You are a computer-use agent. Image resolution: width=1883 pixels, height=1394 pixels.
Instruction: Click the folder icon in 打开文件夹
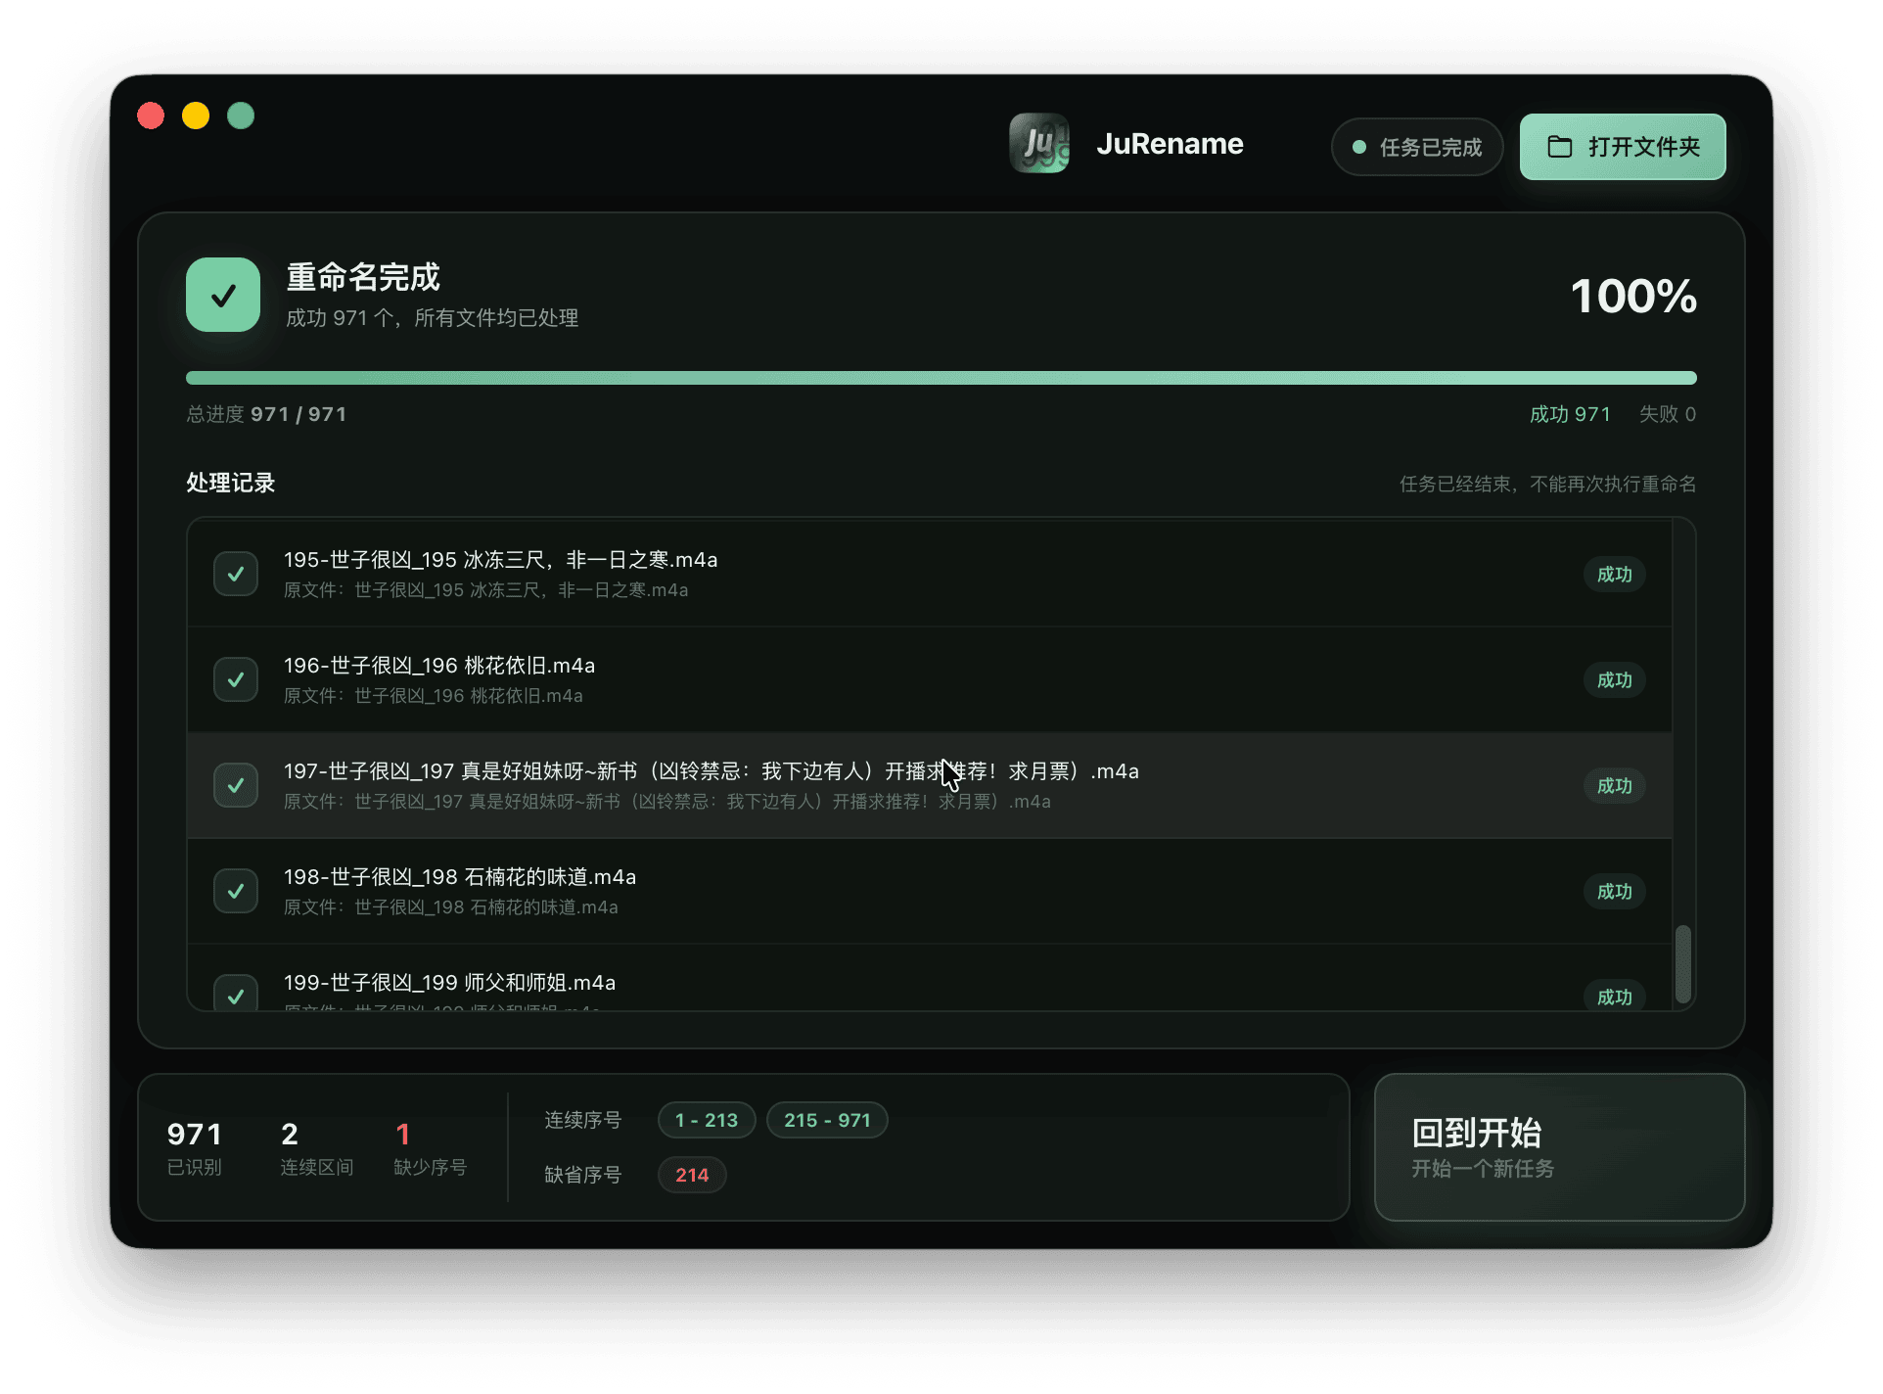pos(1559,147)
